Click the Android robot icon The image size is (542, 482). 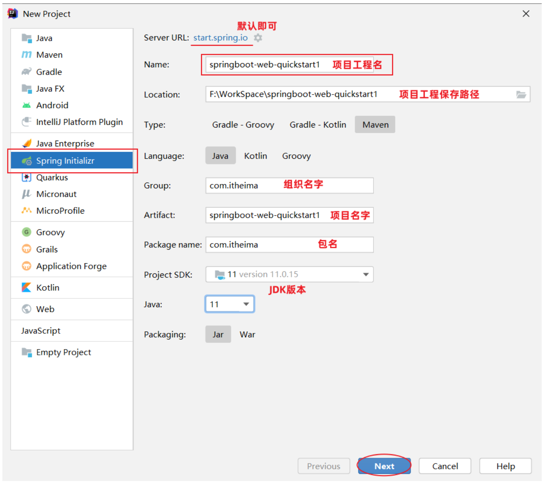click(27, 105)
